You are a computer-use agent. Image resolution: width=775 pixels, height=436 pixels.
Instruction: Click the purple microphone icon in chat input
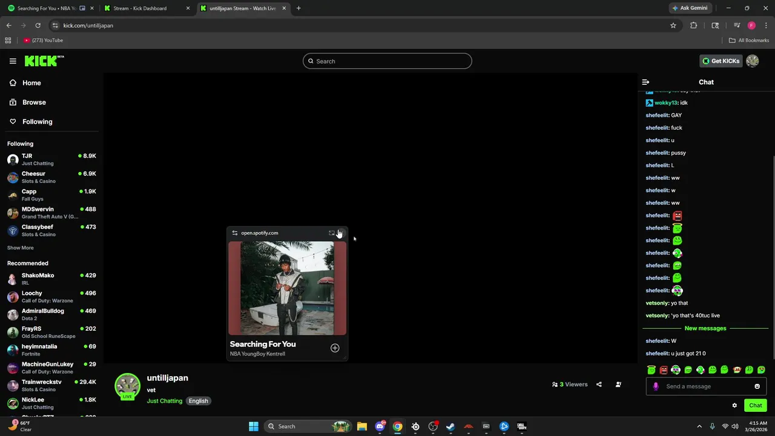655,386
